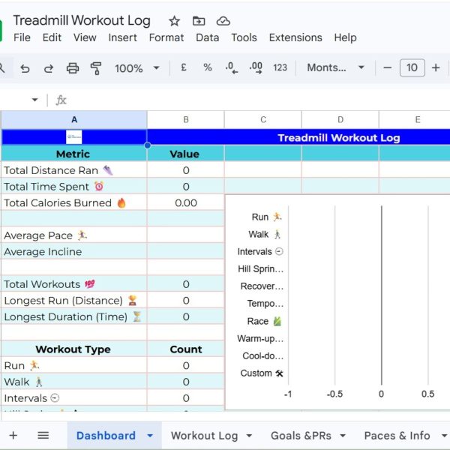Select the 0.00 calories value cell
The width and height of the screenshot is (450, 450).
pos(186,203)
